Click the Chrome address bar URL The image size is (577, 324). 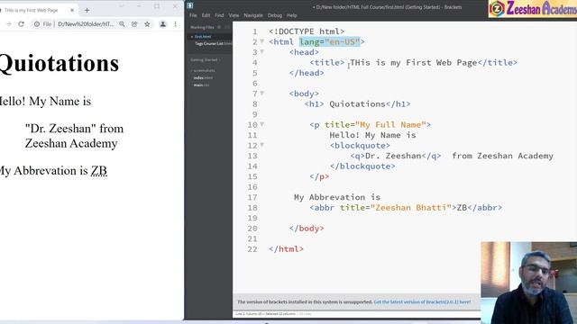click(86, 24)
